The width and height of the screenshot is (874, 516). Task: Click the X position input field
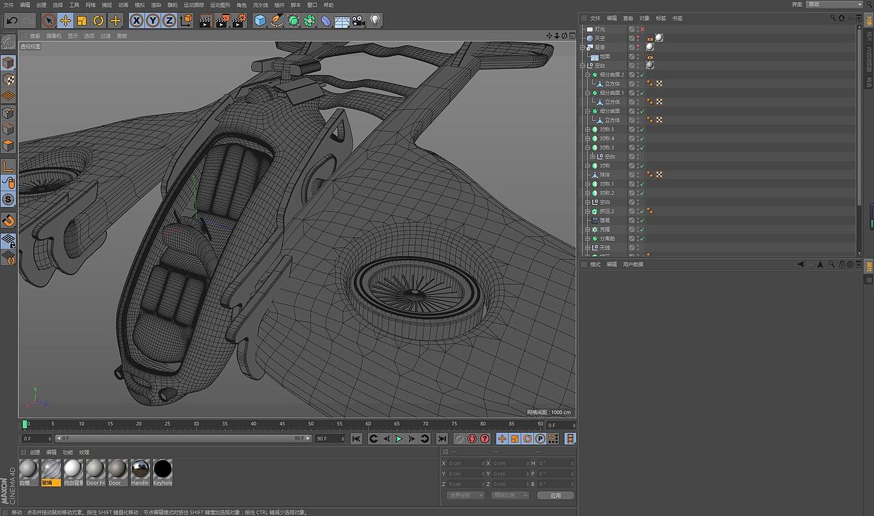point(464,463)
